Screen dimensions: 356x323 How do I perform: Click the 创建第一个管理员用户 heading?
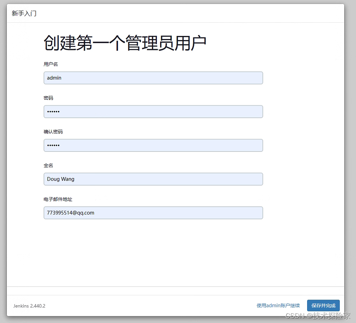tap(125, 43)
